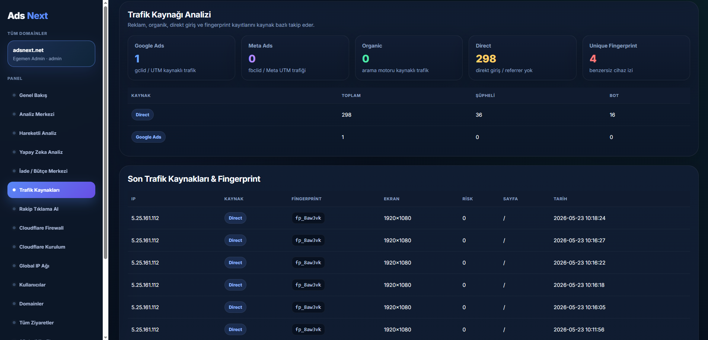The width and height of the screenshot is (708, 340).
Task: Click the Direct row's total 298 in table
Action: pyautogui.click(x=347, y=115)
